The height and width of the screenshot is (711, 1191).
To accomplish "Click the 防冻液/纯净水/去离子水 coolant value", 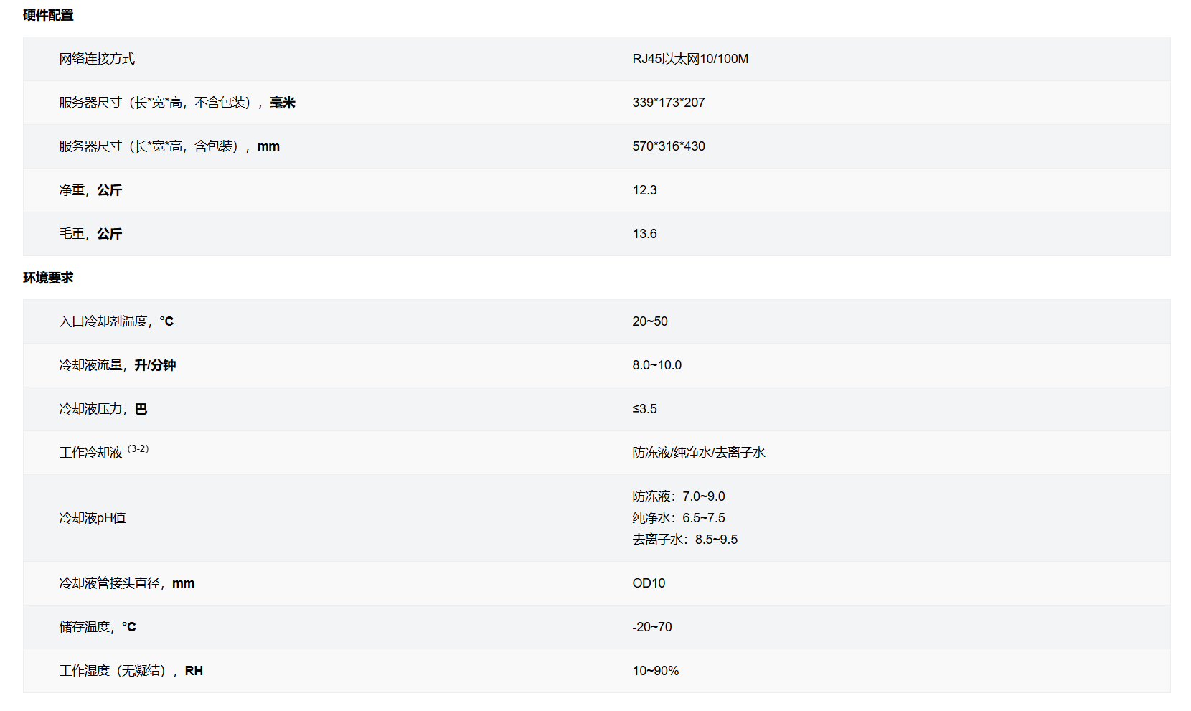I will pos(698,453).
